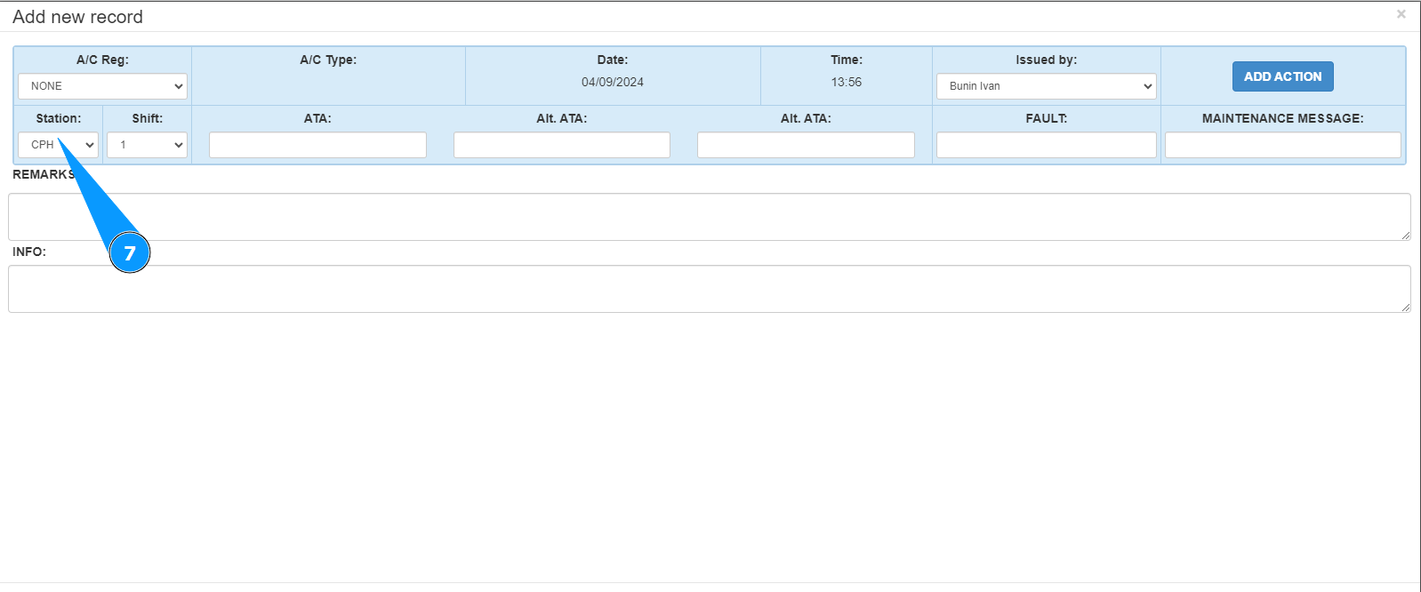This screenshot has height=592, width=1421.
Task: Open the Issued by dropdown showing Bunin Ivan
Action: coord(1046,86)
